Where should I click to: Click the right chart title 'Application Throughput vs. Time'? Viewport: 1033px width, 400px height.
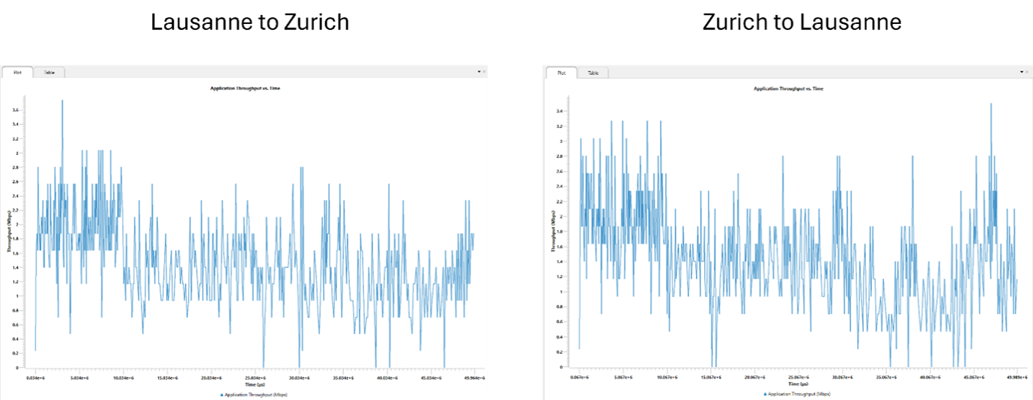[788, 88]
